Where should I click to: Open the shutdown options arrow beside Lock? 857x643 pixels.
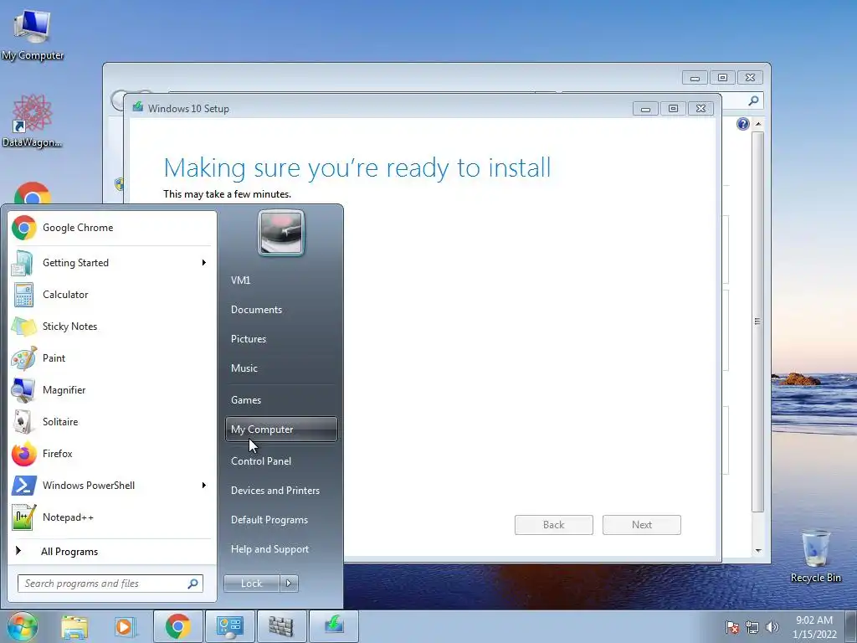[289, 584]
